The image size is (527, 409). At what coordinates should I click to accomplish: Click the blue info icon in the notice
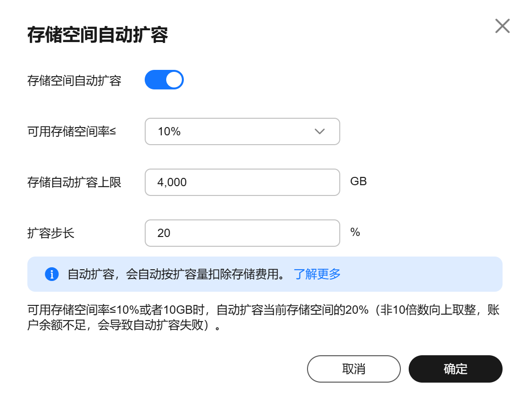click(51, 274)
